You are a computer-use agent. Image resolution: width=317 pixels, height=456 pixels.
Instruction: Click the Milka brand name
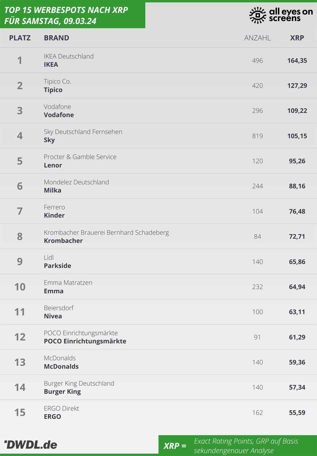53,190
